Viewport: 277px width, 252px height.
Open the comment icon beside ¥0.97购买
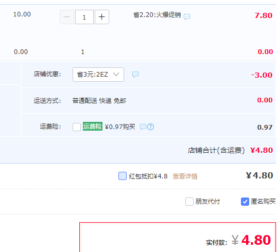(x=143, y=127)
